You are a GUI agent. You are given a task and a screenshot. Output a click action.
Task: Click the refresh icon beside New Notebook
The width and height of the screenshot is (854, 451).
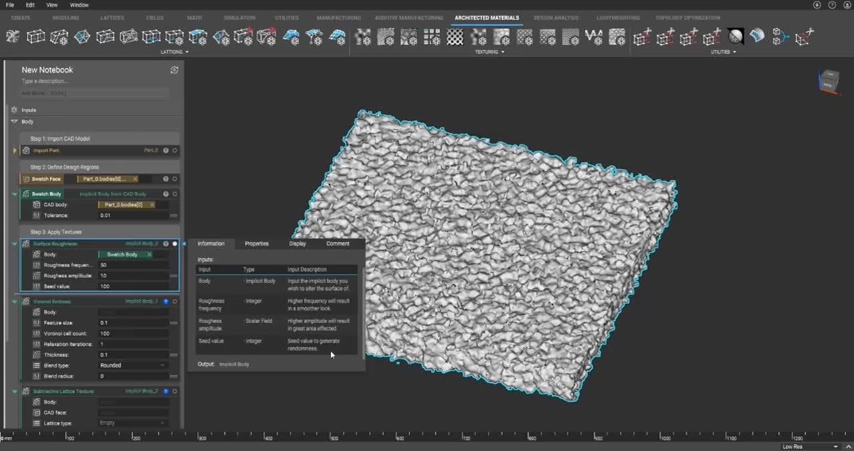point(174,70)
